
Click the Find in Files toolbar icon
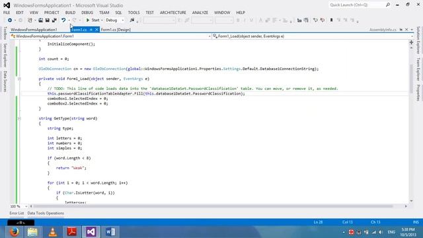click(132, 20)
